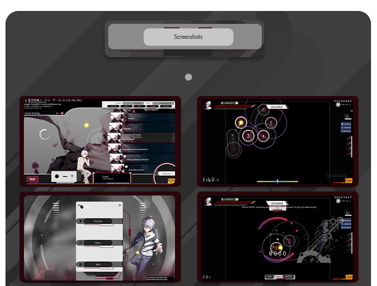Open the replay mode spinner screenshot

point(278,237)
